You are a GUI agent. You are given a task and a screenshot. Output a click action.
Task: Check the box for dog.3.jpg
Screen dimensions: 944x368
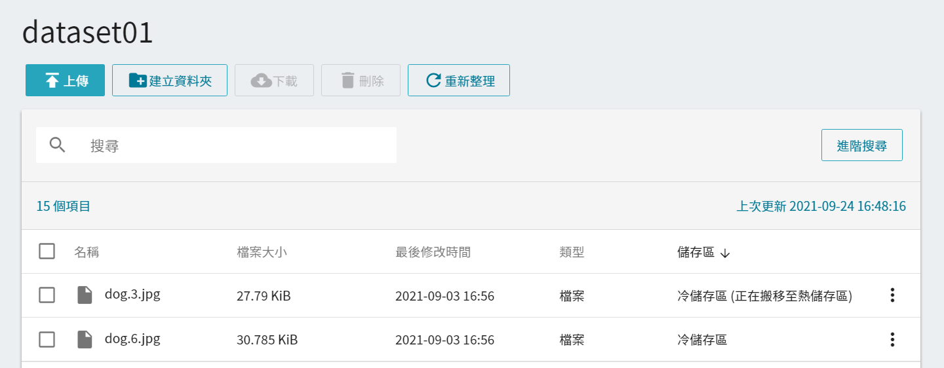pyautogui.click(x=47, y=295)
